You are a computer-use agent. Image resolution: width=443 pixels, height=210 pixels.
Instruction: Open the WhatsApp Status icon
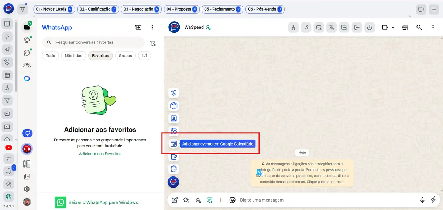click(x=27, y=40)
